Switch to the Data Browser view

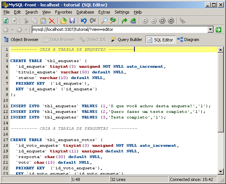[x=59, y=40]
